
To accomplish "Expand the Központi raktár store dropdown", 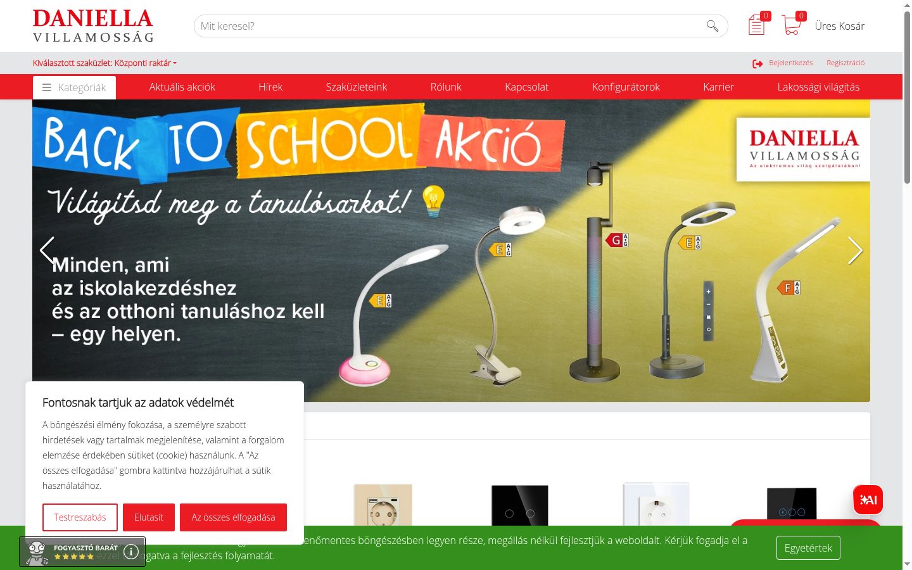I will 104,63.
